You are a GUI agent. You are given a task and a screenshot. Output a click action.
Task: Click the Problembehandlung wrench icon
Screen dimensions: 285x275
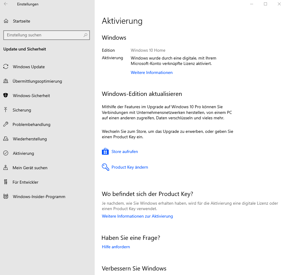point(6,124)
